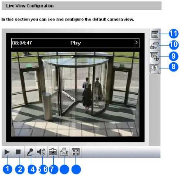
Task: Click the download-to-tray record icon
Action: pyautogui.click(x=64, y=152)
